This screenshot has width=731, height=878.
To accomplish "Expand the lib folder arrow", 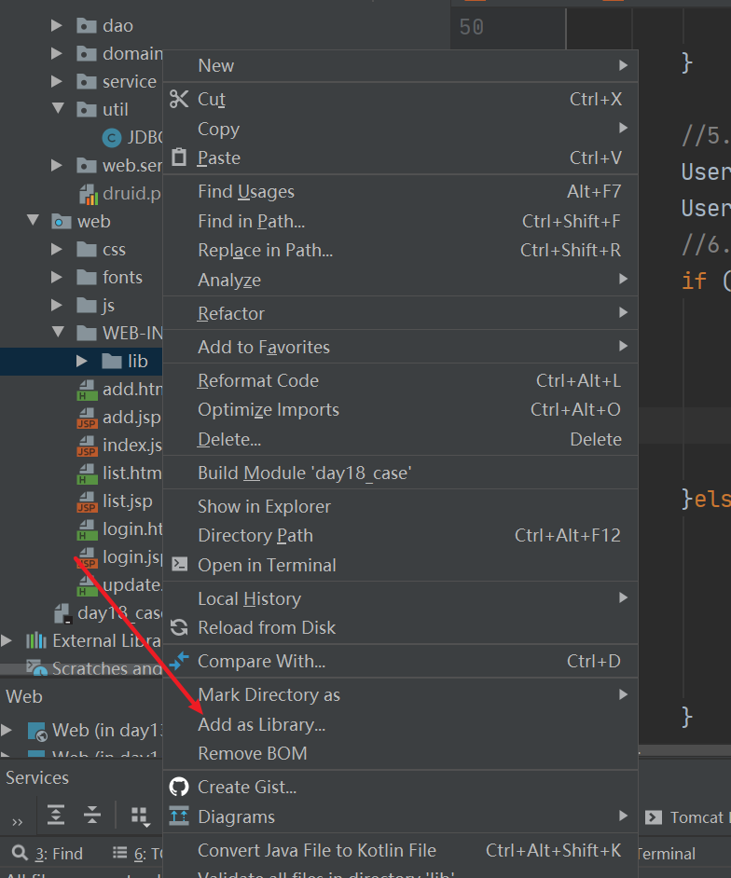I will point(82,361).
